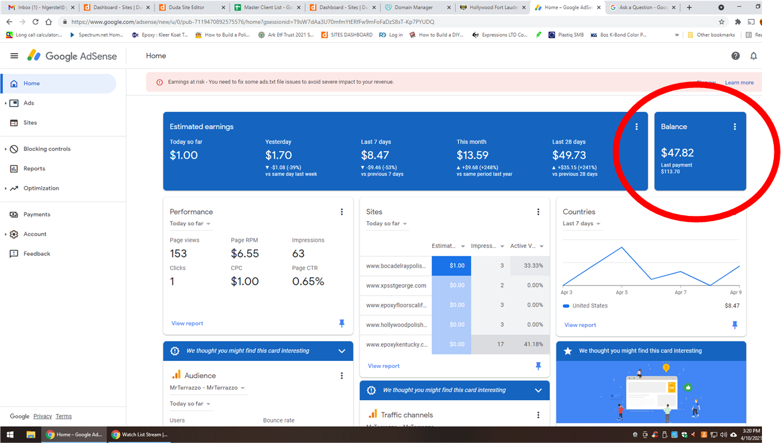Open Sites card 'Today so far' dropdown
The height and width of the screenshot is (443, 781).
point(386,224)
